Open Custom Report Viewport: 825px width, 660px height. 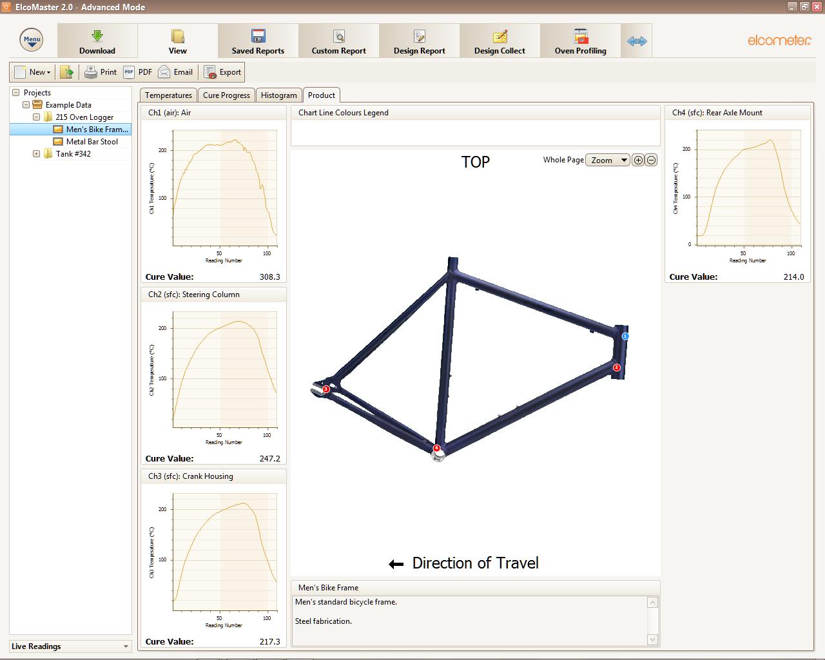click(x=338, y=41)
